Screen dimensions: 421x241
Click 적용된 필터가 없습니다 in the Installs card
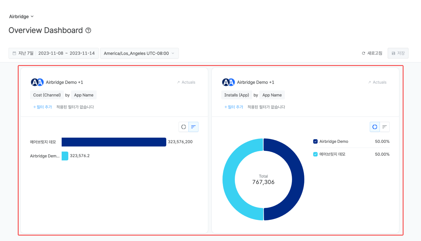pos(266,107)
